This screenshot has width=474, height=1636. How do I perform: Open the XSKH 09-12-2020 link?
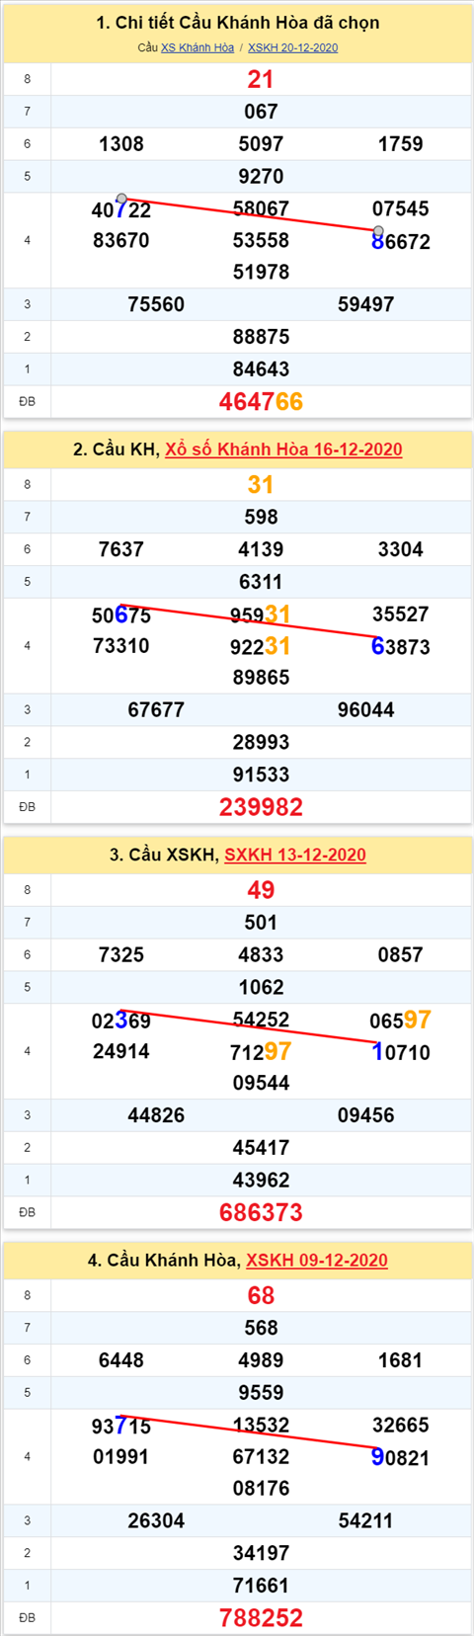point(317,1260)
